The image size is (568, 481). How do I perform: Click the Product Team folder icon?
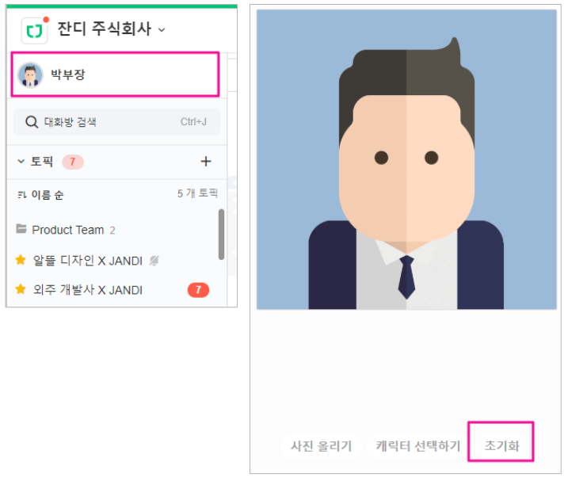coord(21,230)
